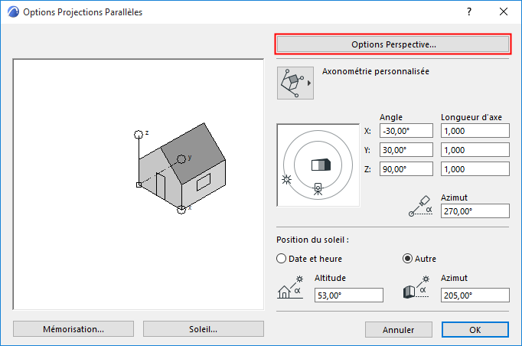The height and width of the screenshot is (346, 522).
Task: Click the Z axis length field
Action: (x=475, y=169)
